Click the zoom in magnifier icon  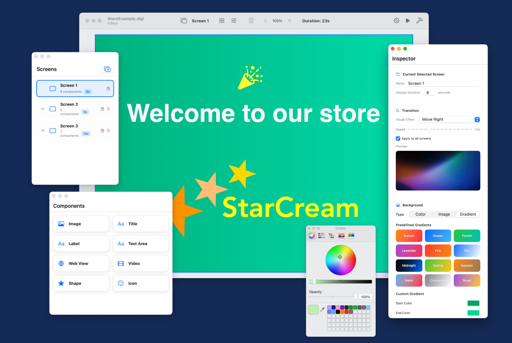coord(289,21)
